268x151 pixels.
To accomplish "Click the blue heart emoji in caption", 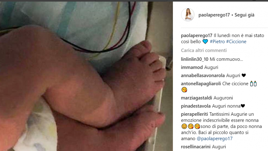I will [205, 42].
